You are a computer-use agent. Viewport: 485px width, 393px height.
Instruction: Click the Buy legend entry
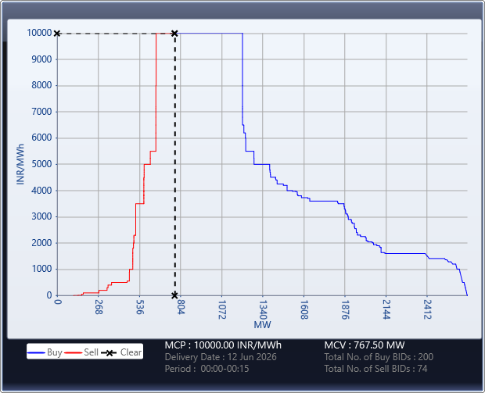45,352
